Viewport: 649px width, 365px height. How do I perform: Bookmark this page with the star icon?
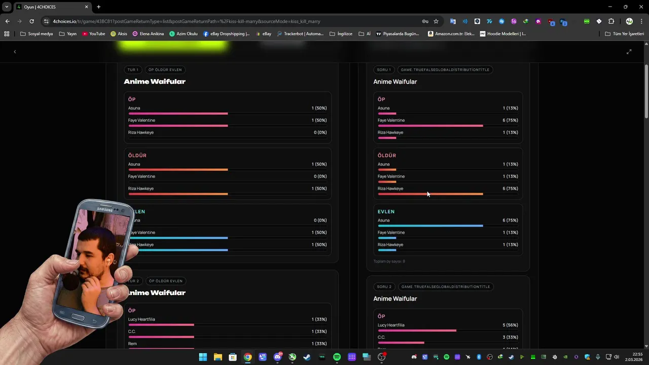tap(436, 21)
